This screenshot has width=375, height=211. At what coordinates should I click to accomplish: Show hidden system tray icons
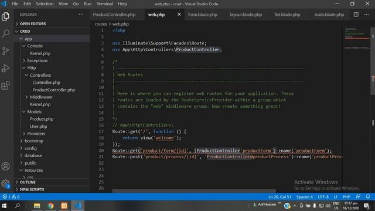pyautogui.click(x=295, y=206)
